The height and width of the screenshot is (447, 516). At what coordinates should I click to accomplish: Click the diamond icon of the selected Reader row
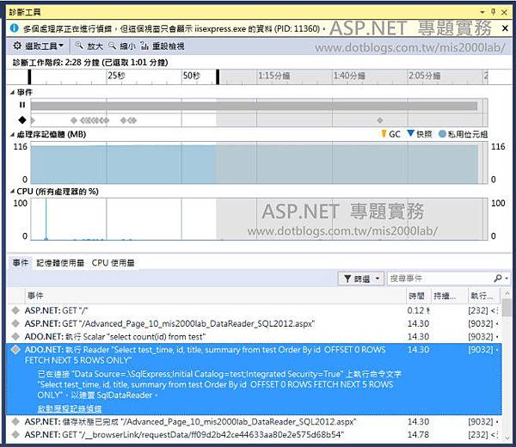point(15,350)
